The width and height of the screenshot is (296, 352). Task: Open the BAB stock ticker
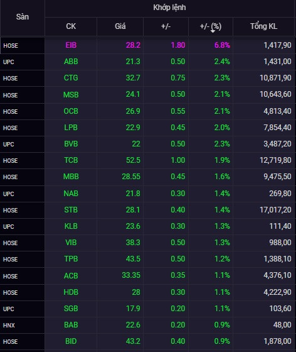71,325
